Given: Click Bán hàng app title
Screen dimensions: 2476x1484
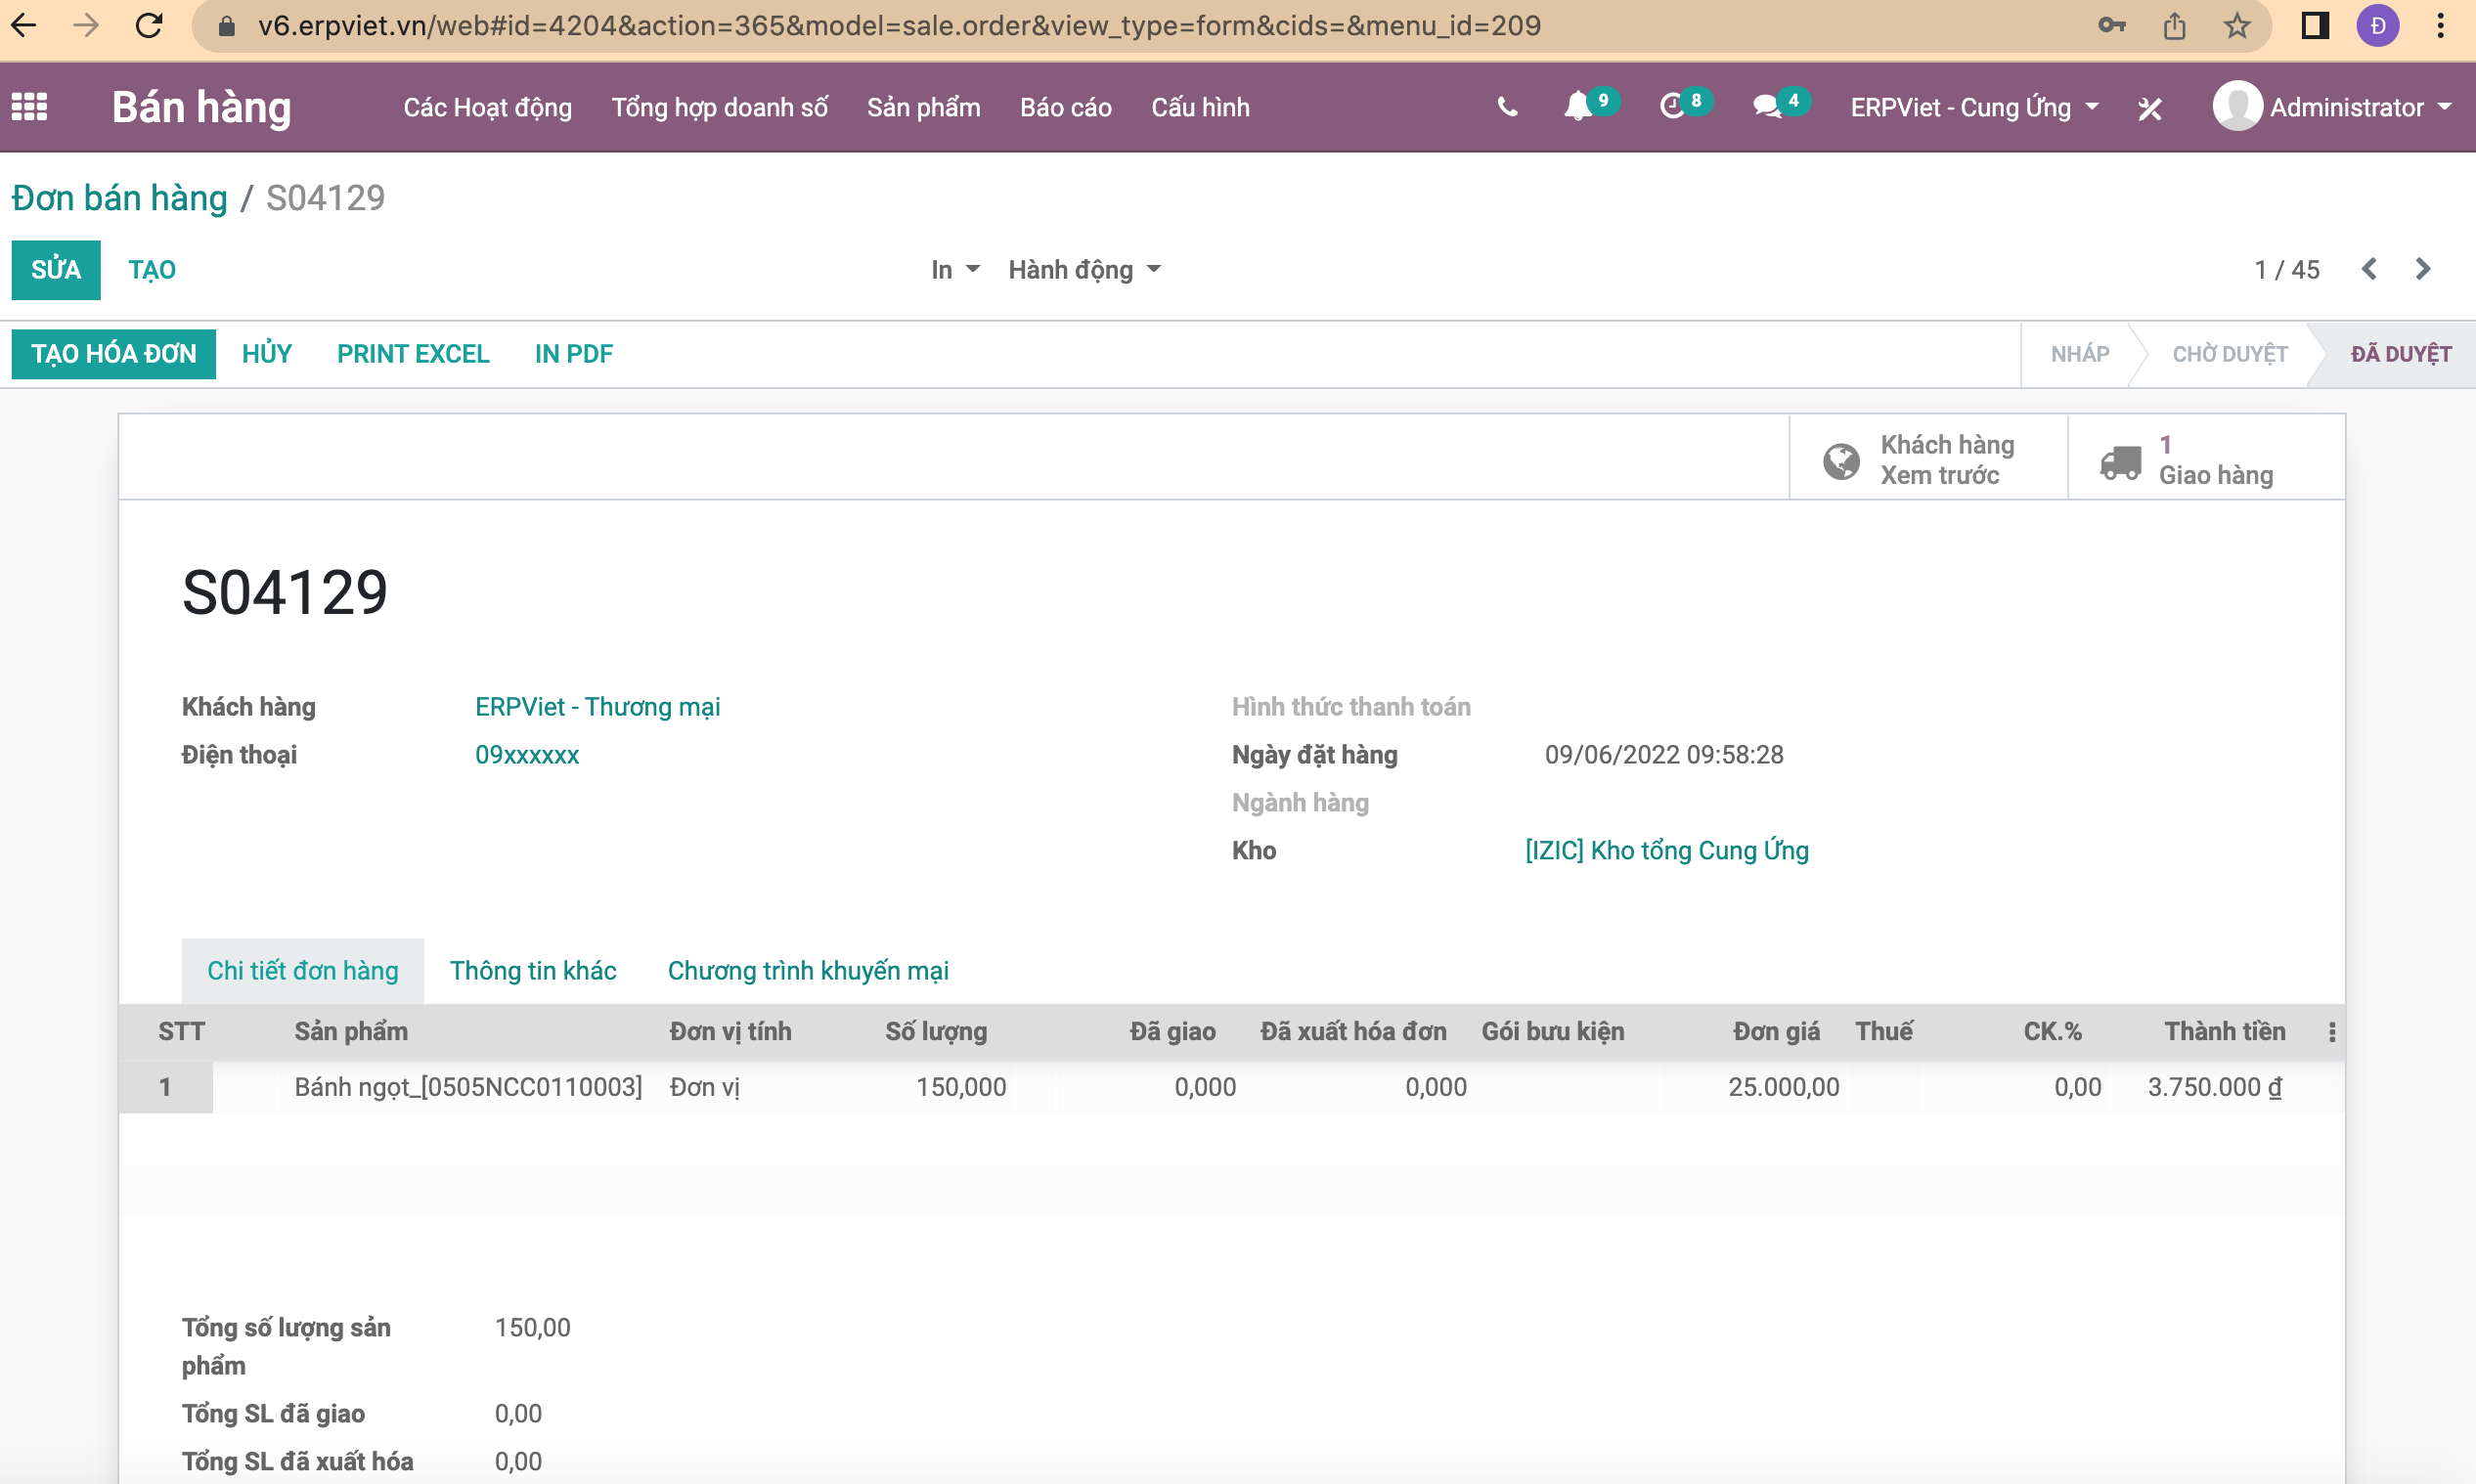Looking at the screenshot, I should 202,107.
